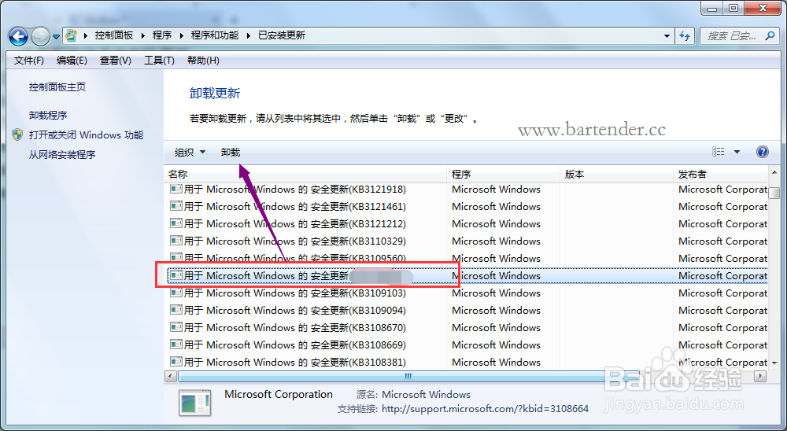This screenshot has width=787, height=431.
Task: Select 控制面板 in the address breadcrumb
Action: (114, 35)
